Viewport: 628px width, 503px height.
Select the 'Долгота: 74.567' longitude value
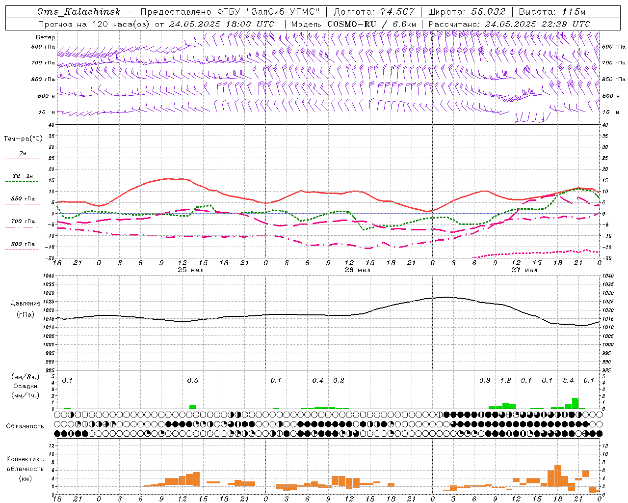tap(374, 12)
